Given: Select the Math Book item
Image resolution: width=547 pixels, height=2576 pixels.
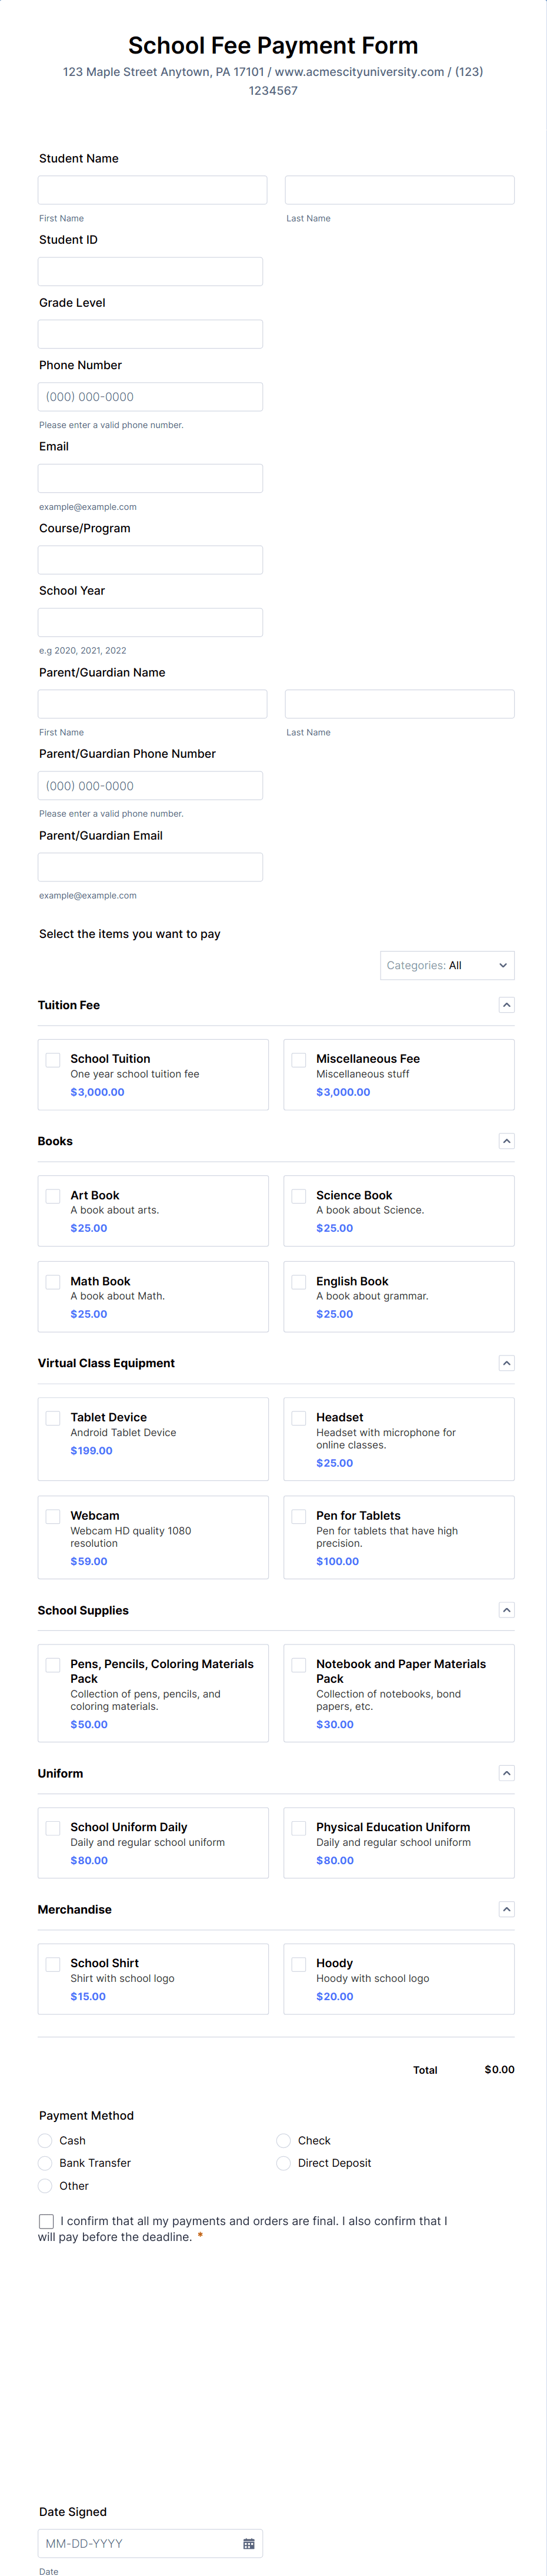Looking at the screenshot, I should point(53,1282).
